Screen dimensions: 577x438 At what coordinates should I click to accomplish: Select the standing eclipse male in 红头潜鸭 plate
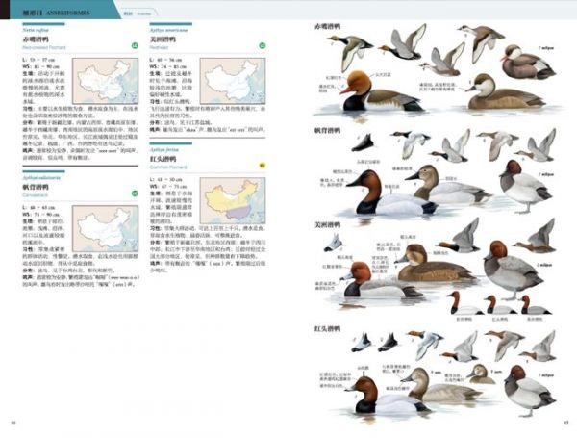(529, 391)
